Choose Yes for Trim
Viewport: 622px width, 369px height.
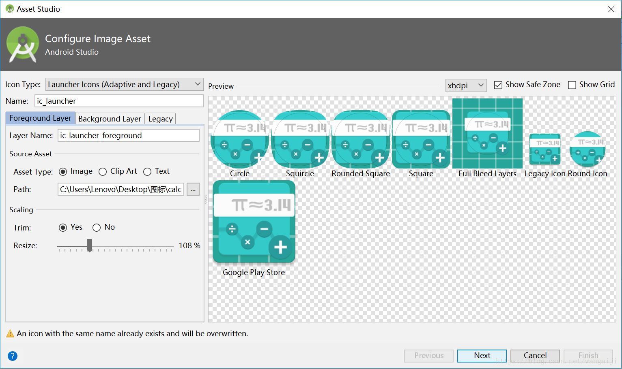pos(63,228)
